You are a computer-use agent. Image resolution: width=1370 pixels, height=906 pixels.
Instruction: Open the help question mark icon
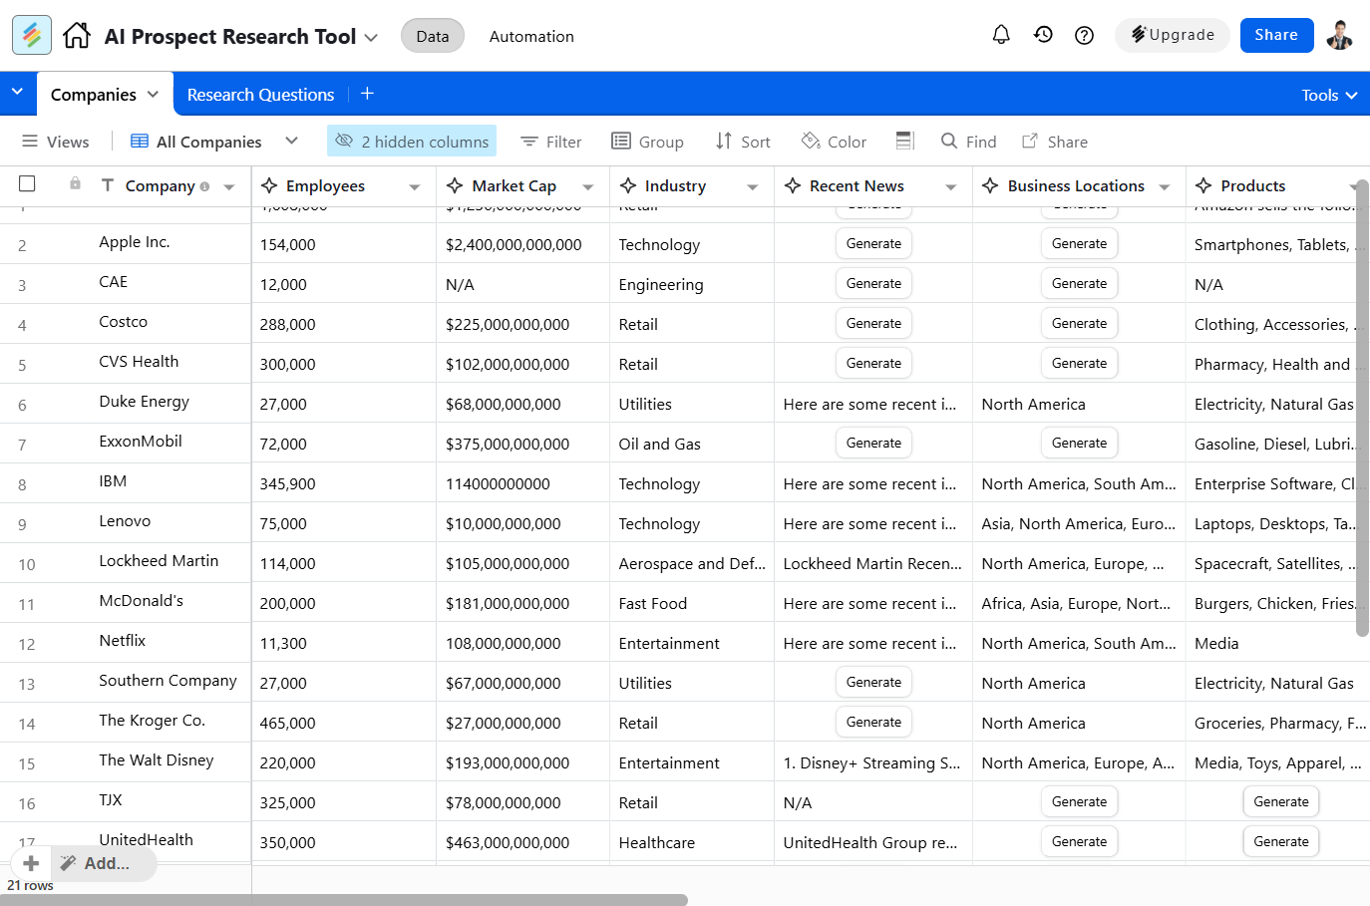coord(1084,36)
